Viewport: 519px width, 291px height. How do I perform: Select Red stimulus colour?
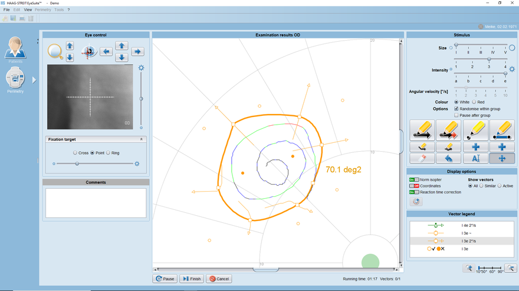(473, 102)
